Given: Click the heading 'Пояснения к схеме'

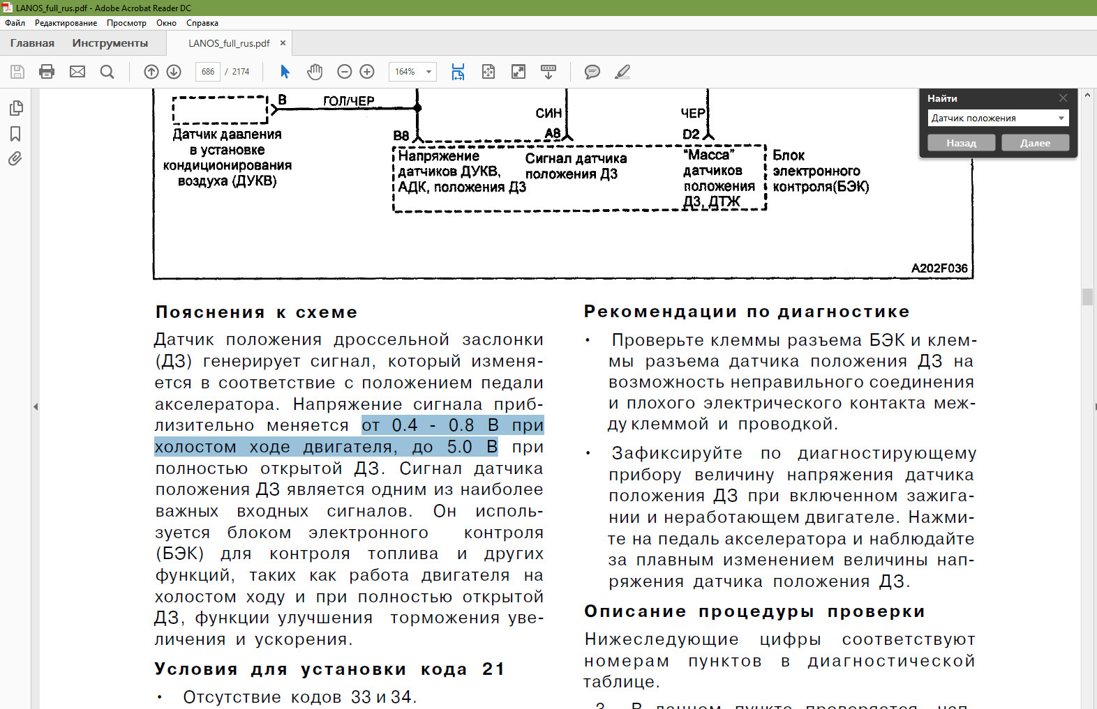Looking at the screenshot, I should (x=257, y=312).
